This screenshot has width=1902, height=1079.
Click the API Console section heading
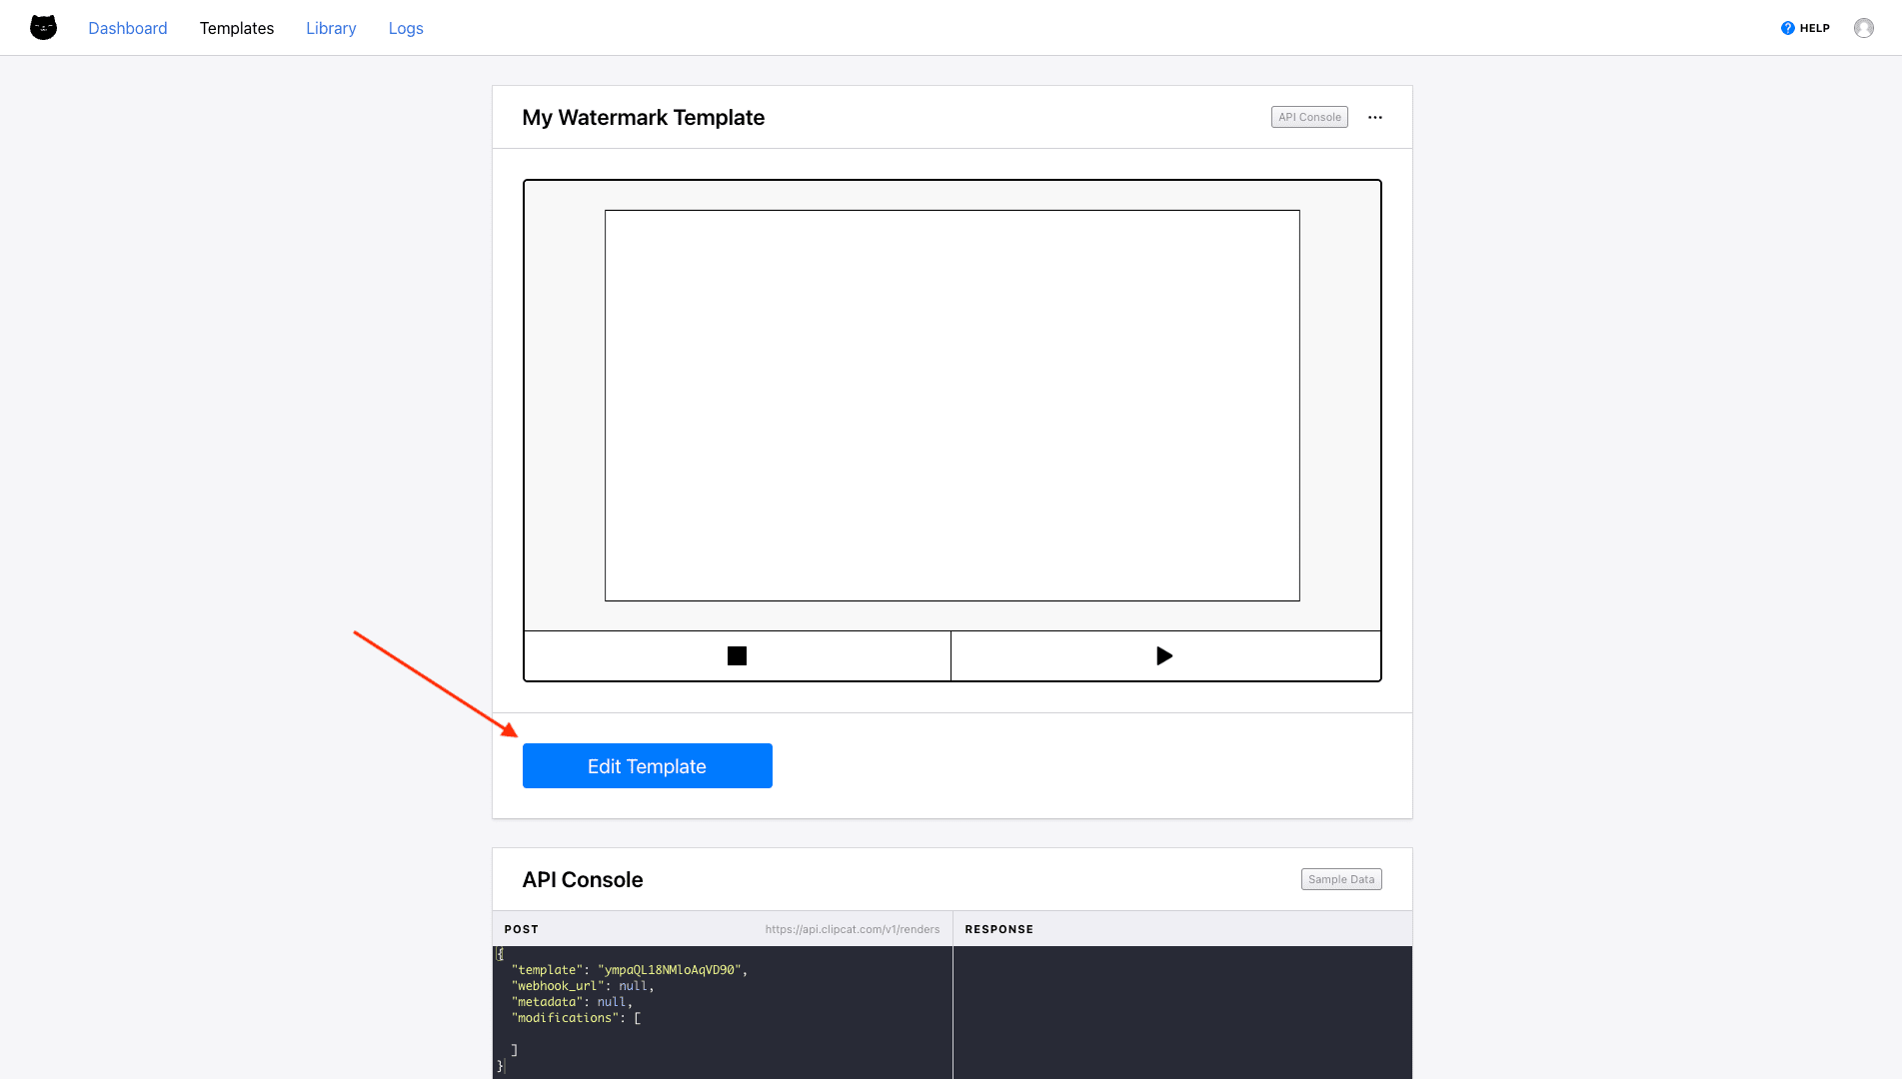[583, 880]
